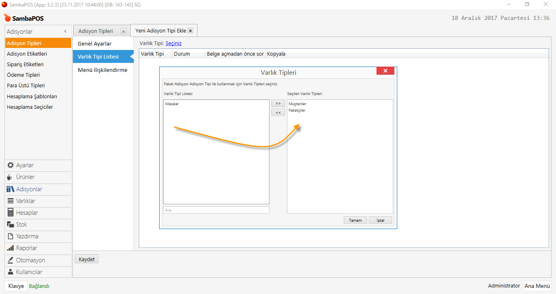Select Masalar in Varlık Tipi Listesi
This screenshot has height=294, width=556.
pos(172,104)
